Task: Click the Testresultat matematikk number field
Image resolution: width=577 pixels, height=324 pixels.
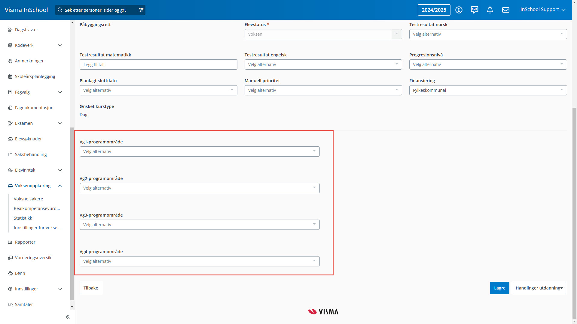Action: (x=158, y=65)
